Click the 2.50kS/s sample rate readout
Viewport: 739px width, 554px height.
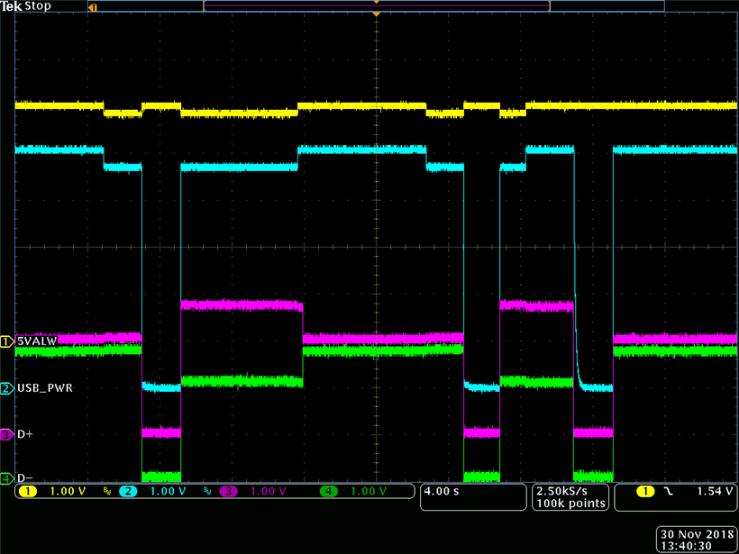[562, 491]
